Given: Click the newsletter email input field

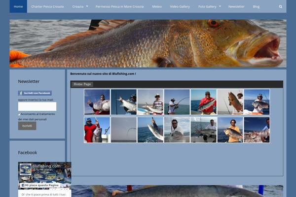Looking at the screenshot, I should point(37,106).
